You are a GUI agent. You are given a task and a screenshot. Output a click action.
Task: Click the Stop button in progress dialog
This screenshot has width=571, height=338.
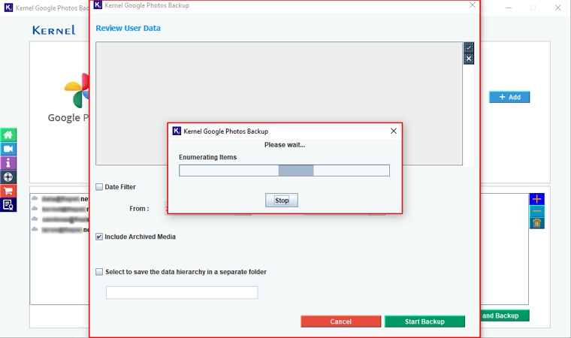click(282, 201)
